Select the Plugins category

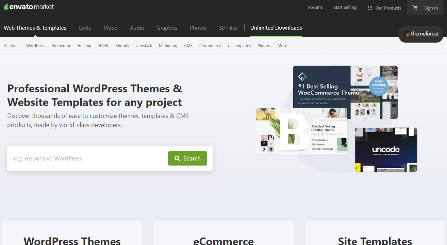point(264,46)
